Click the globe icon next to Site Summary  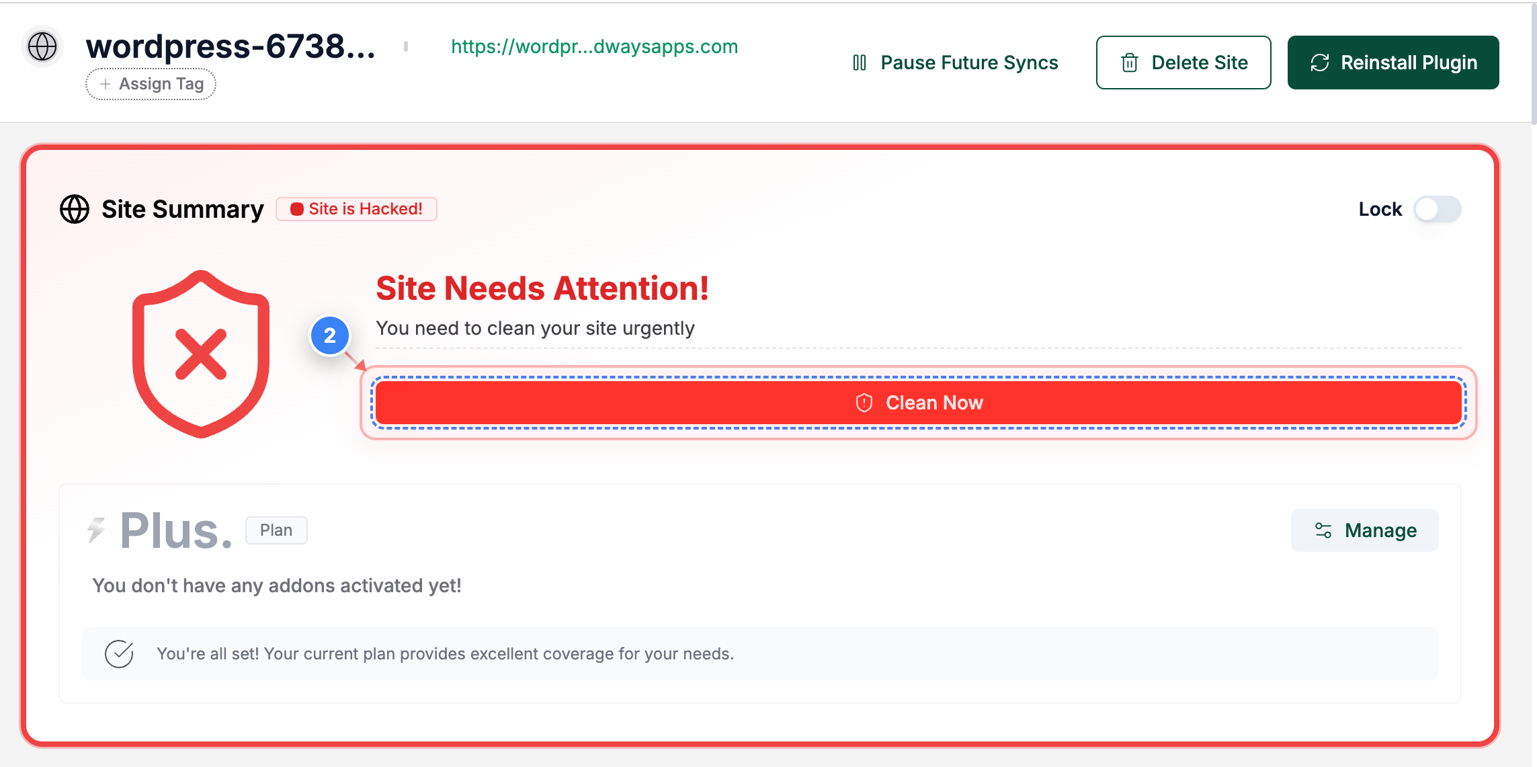tap(74, 208)
